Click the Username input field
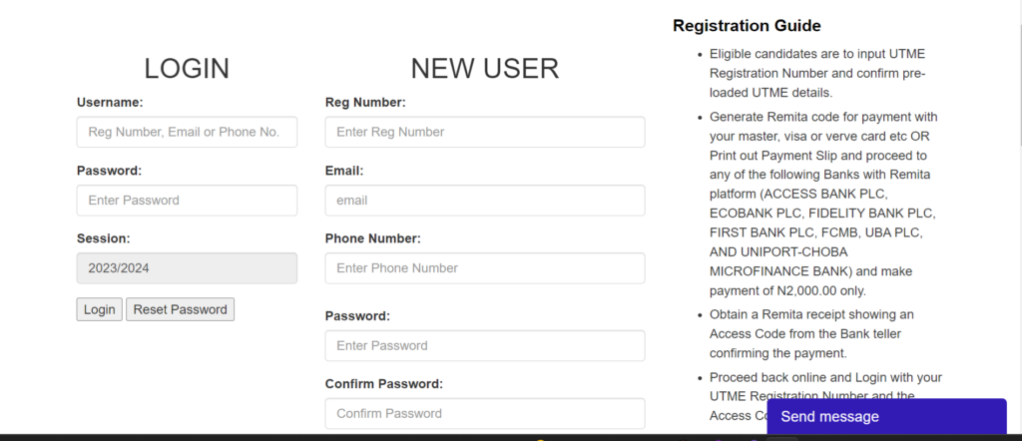 [187, 132]
